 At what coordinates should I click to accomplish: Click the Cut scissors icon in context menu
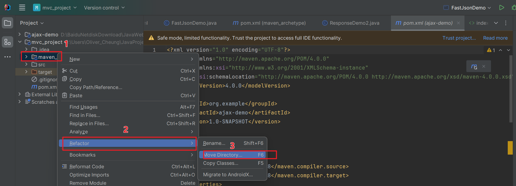point(65,71)
